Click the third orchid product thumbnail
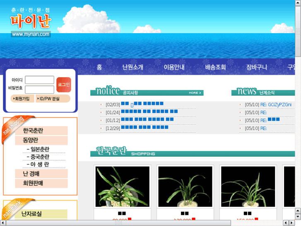Image resolution: width=301 pixels, height=226 pixels. [248, 187]
